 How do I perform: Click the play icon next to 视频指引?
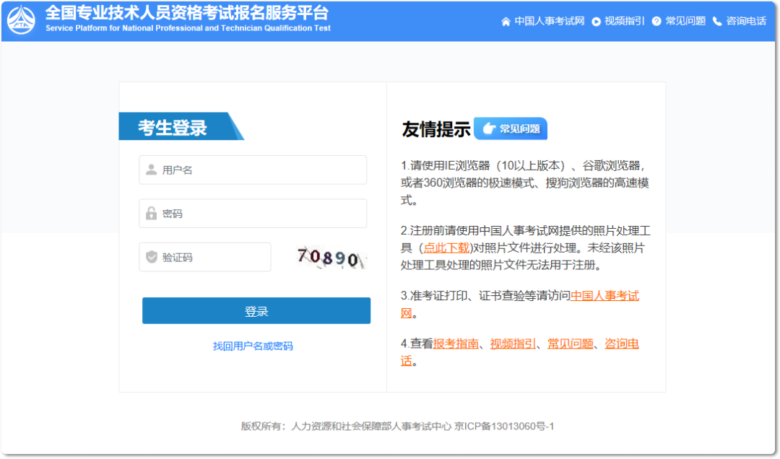tap(595, 21)
